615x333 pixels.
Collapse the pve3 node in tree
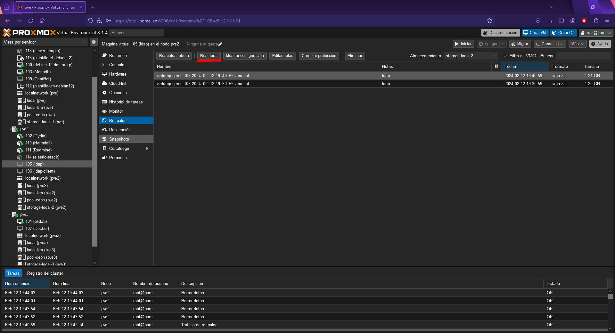(10, 215)
